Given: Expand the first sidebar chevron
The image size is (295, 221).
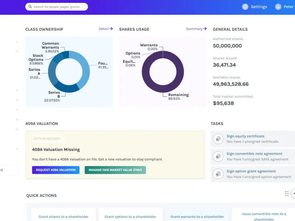Looking at the screenshot, I should tap(17, 42).
